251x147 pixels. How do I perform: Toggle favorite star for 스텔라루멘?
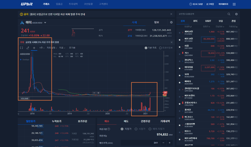click(179, 125)
